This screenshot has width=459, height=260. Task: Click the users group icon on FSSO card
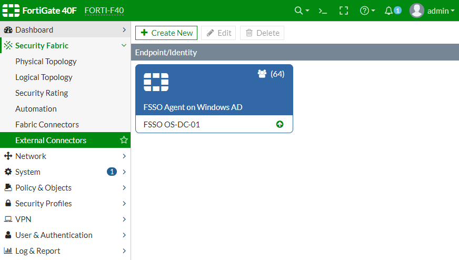tap(262, 74)
